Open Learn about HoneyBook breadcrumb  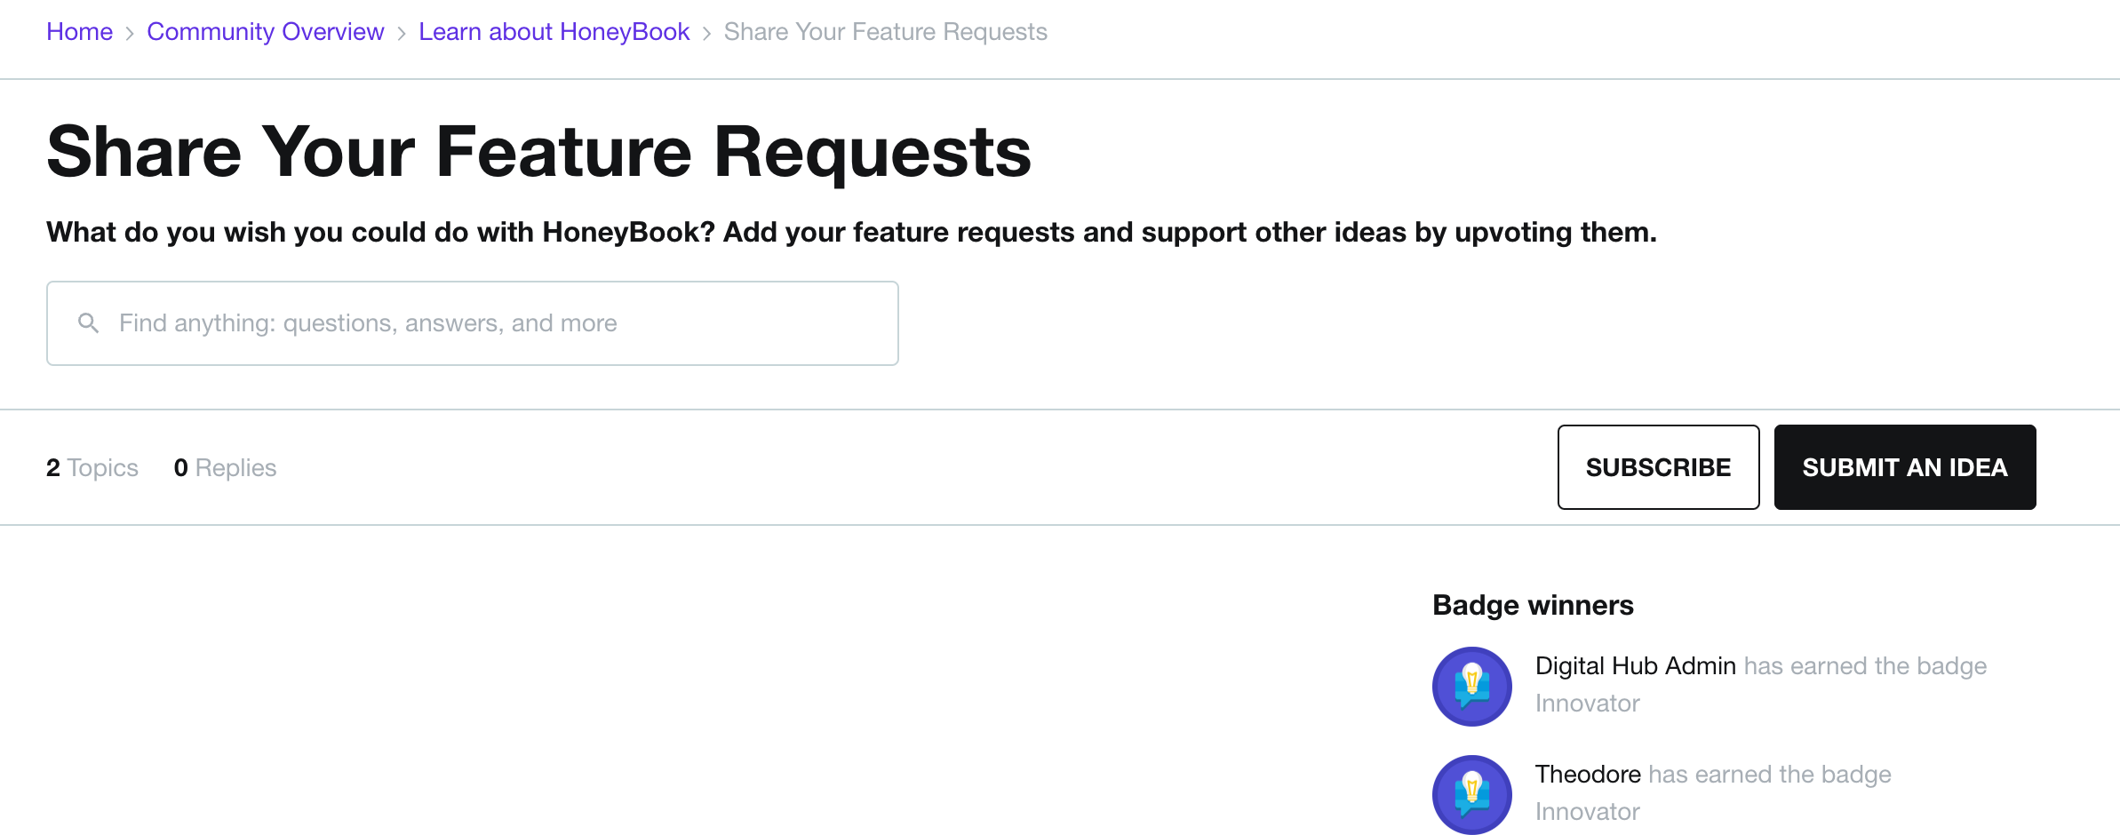pyautogui.click(x=554, y=32)
